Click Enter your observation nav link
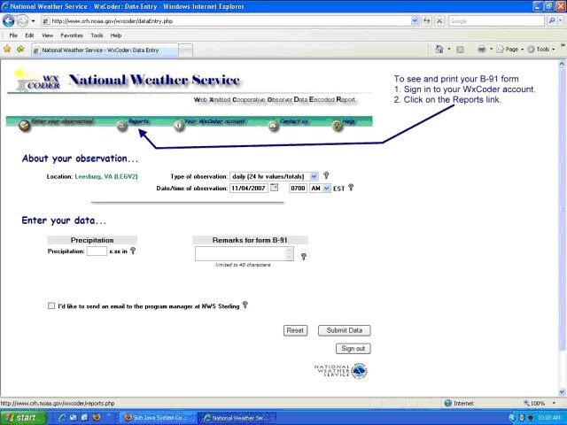 pyautogui.click(x=62, y=121)
